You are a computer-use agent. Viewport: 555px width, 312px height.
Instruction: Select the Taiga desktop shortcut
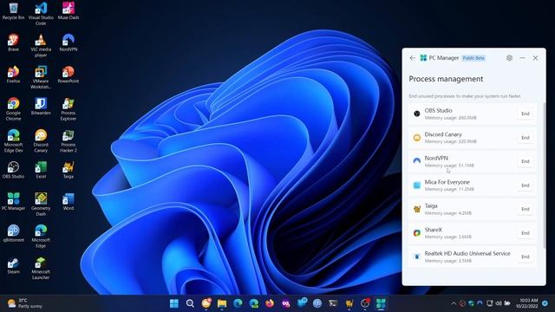click(x=69, y=170)
